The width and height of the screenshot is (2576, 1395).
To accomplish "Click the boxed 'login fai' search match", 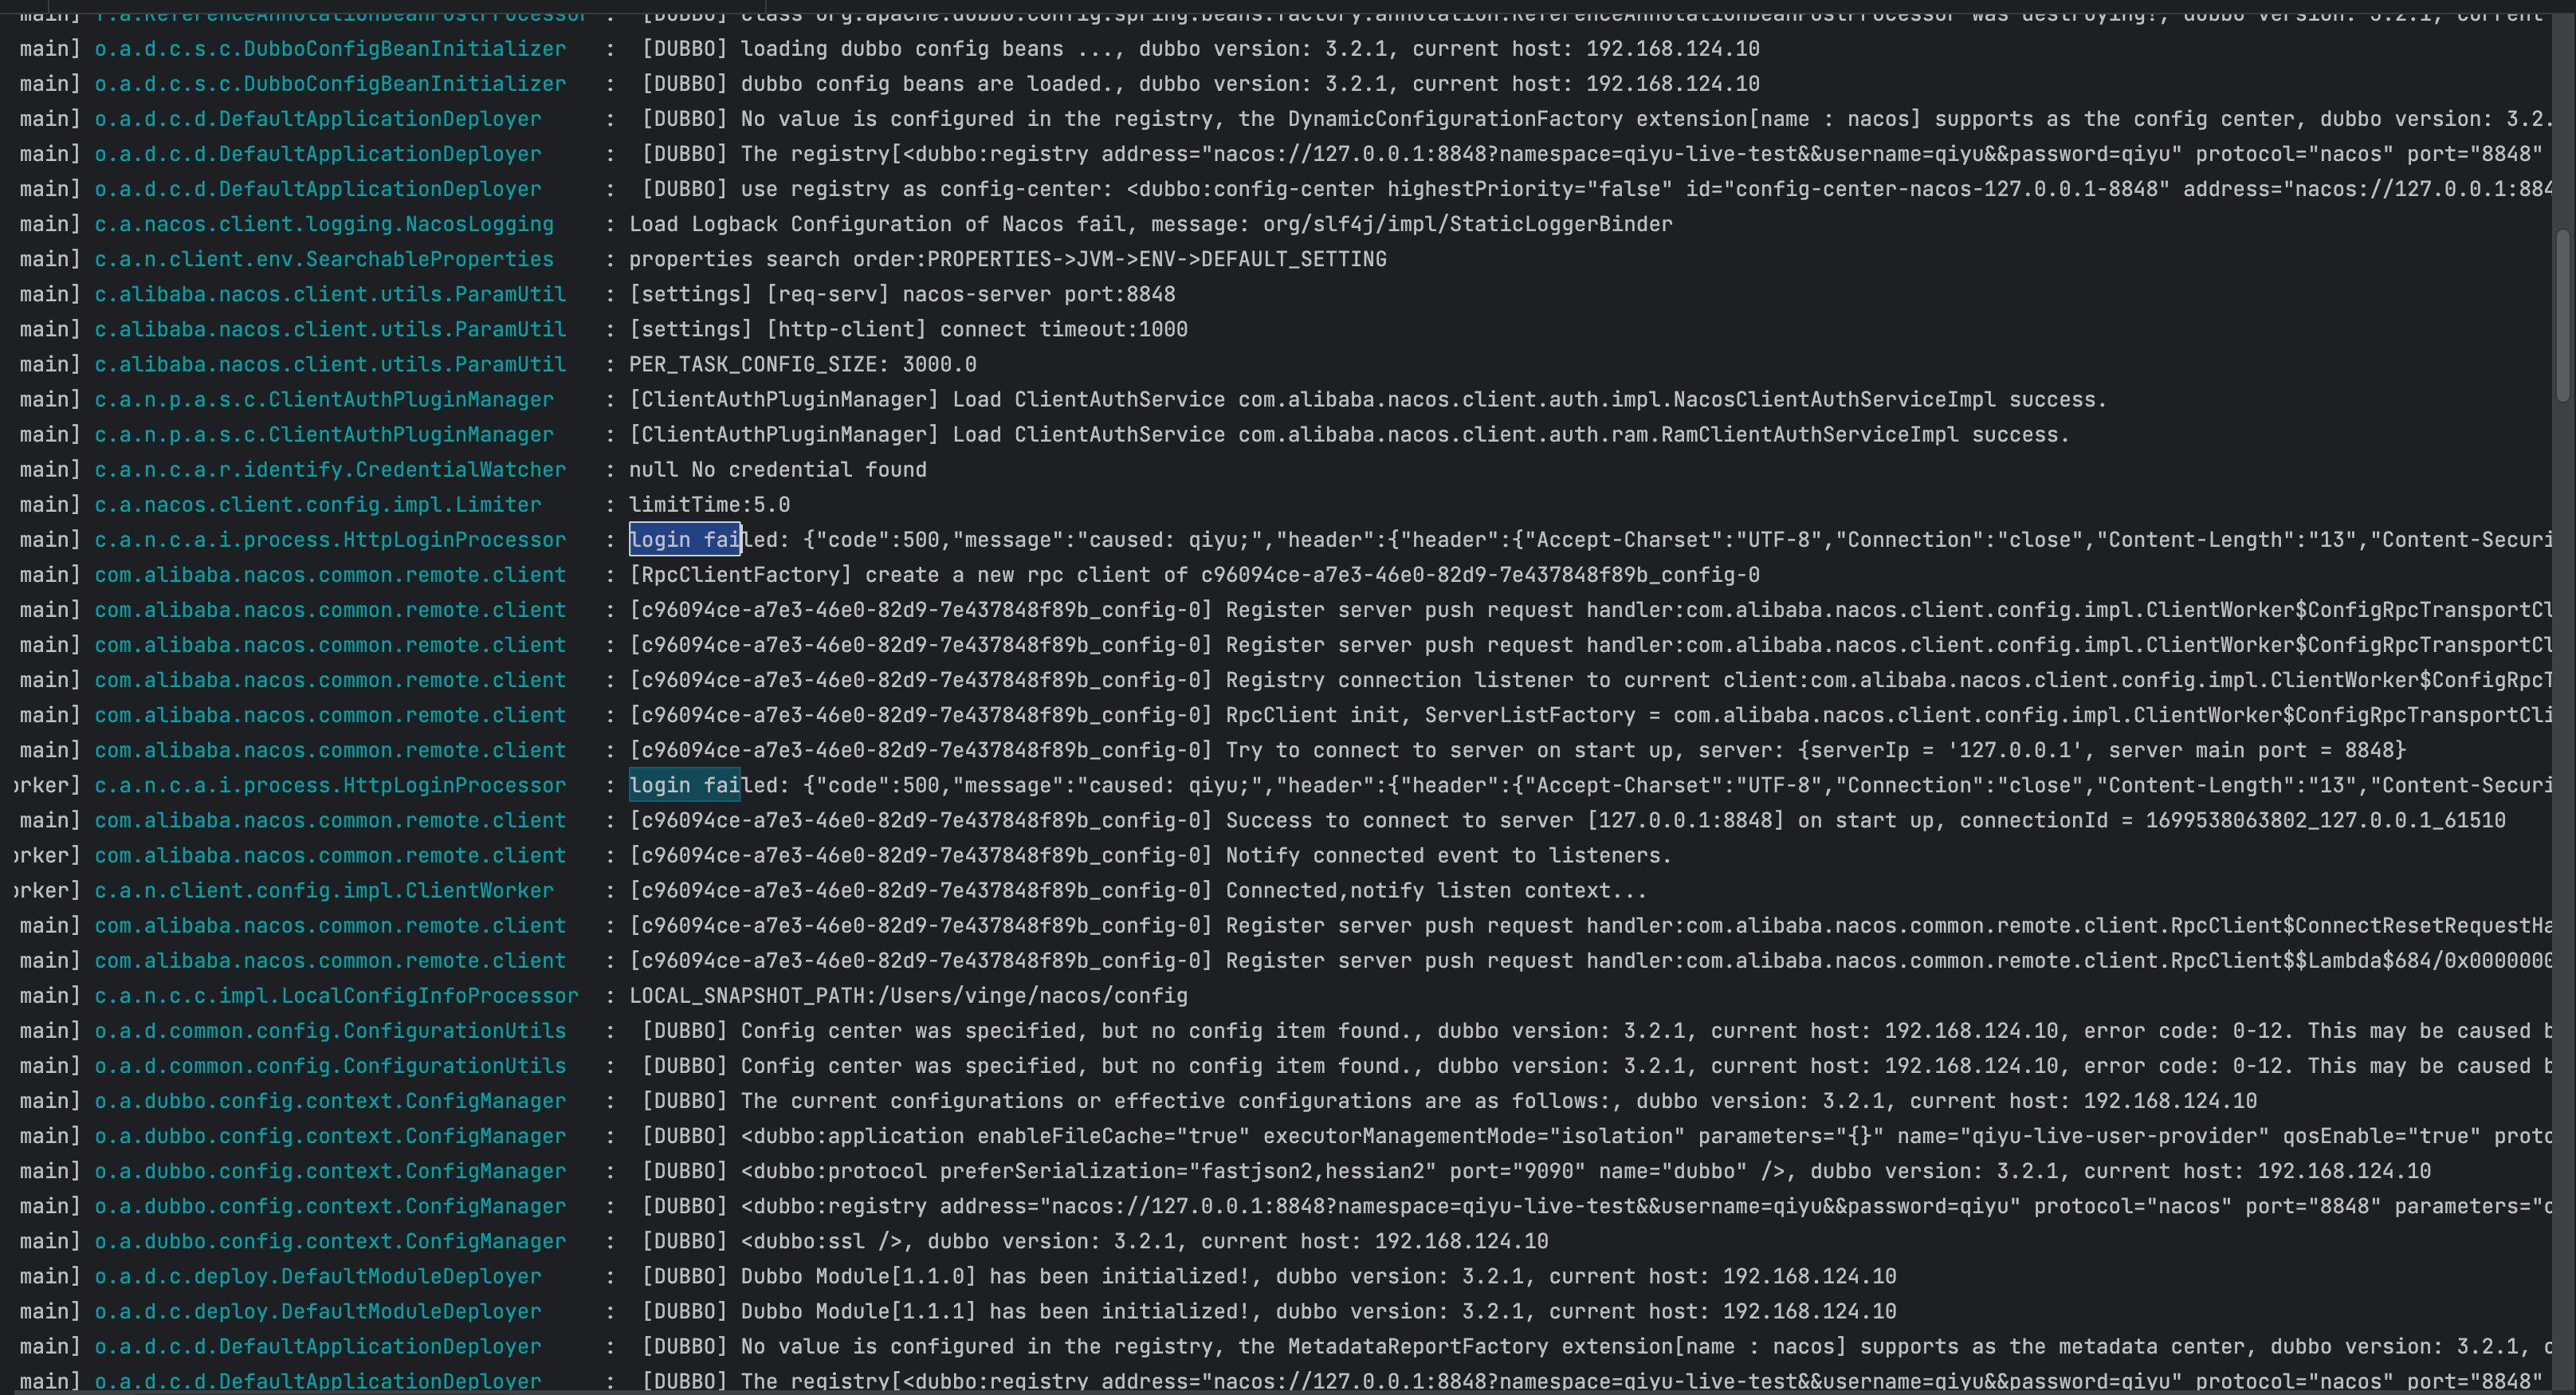I will (684, 540).
